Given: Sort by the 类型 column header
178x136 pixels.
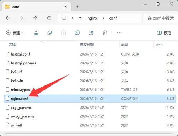Looking at the screenshot, I should click(x=125, y=45).
